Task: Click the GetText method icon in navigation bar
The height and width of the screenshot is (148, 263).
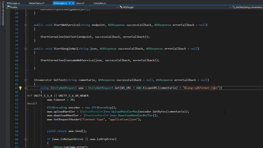Action: 234,7
